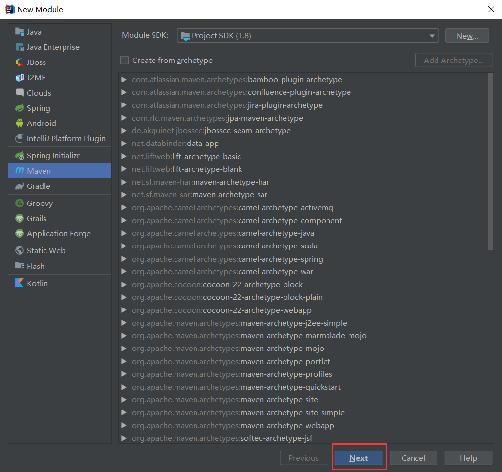
Task: Enable Create from archetype checkbox
Action: (124, 60)
